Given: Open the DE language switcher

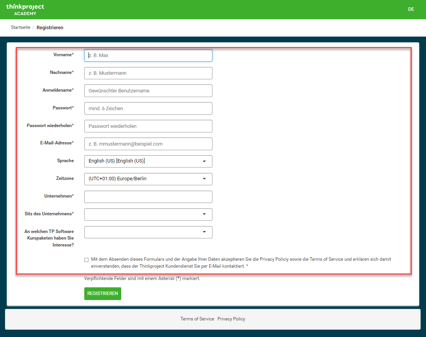Looking at the screenshot, I should [x=411, y=9].
